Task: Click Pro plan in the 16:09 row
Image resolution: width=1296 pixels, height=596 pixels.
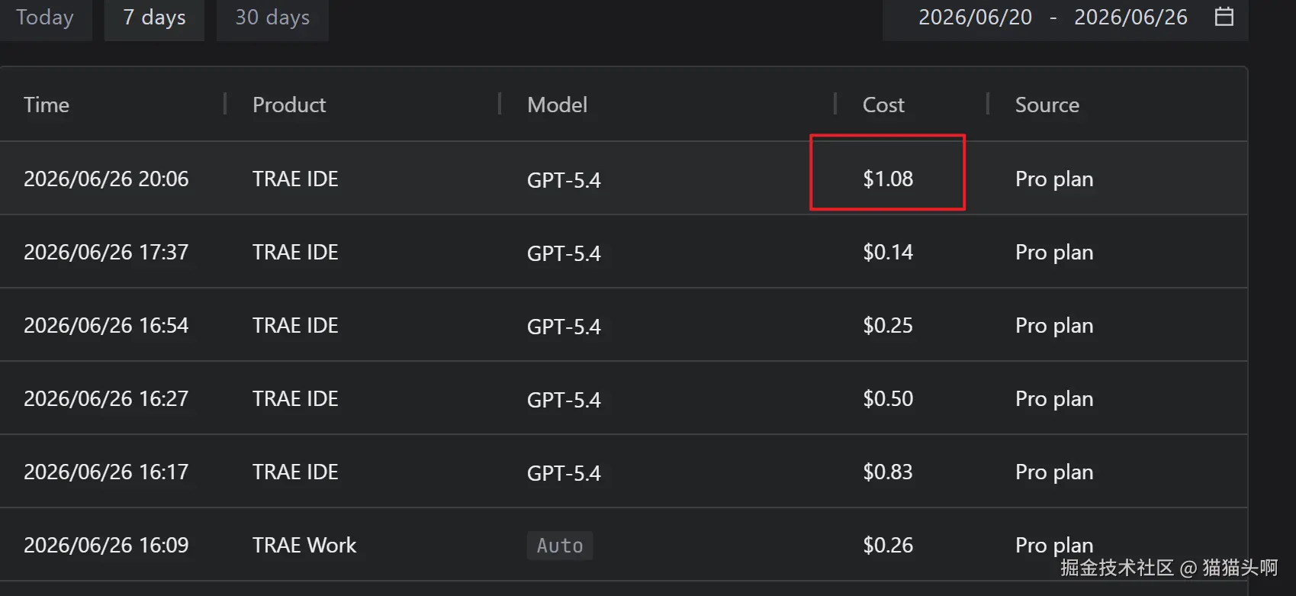Action: [1054, 545]
